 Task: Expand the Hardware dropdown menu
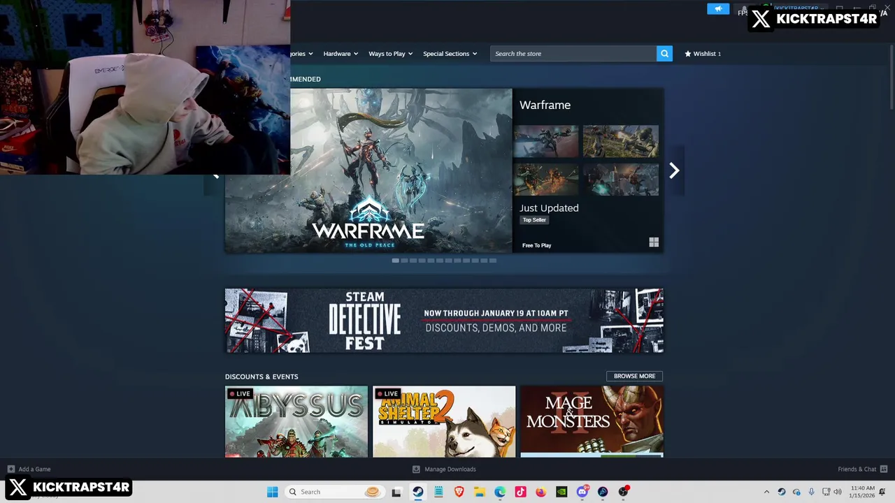341,54
